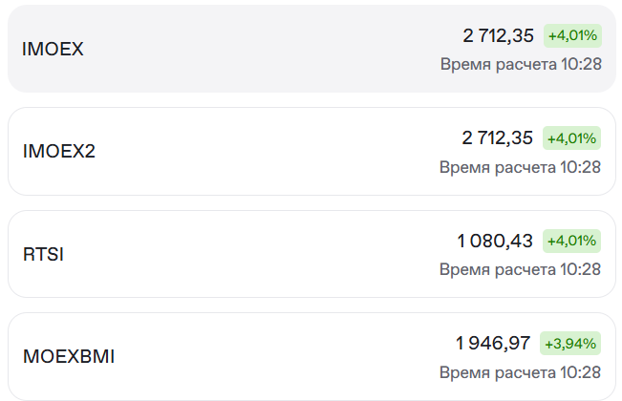Screen dimensions: 622x401
Task: Click the RTSI +4,01% change badge
Action: [572, 241]
